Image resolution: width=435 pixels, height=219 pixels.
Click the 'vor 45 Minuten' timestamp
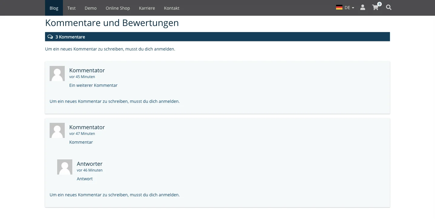82,77
